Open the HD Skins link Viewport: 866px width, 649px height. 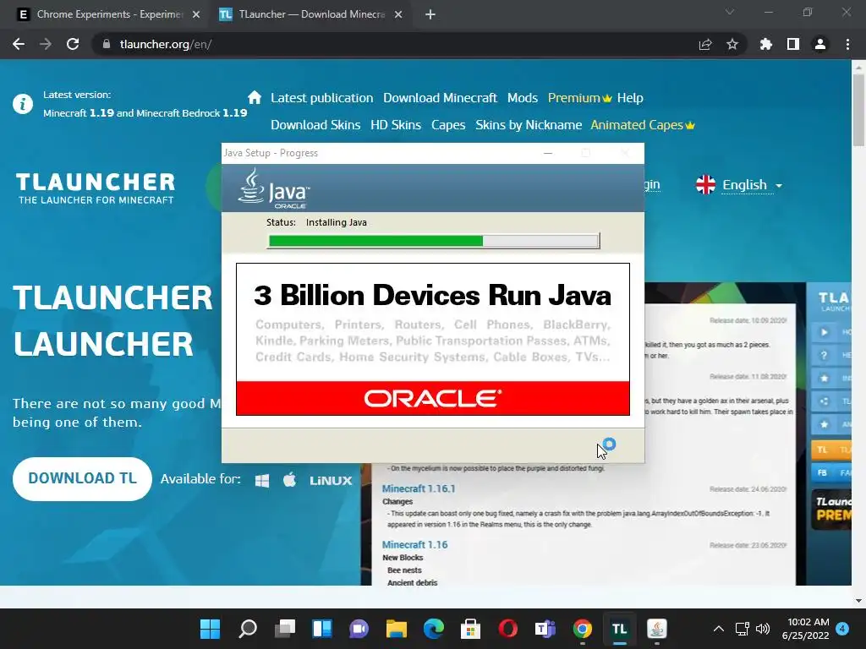(396, 125)
